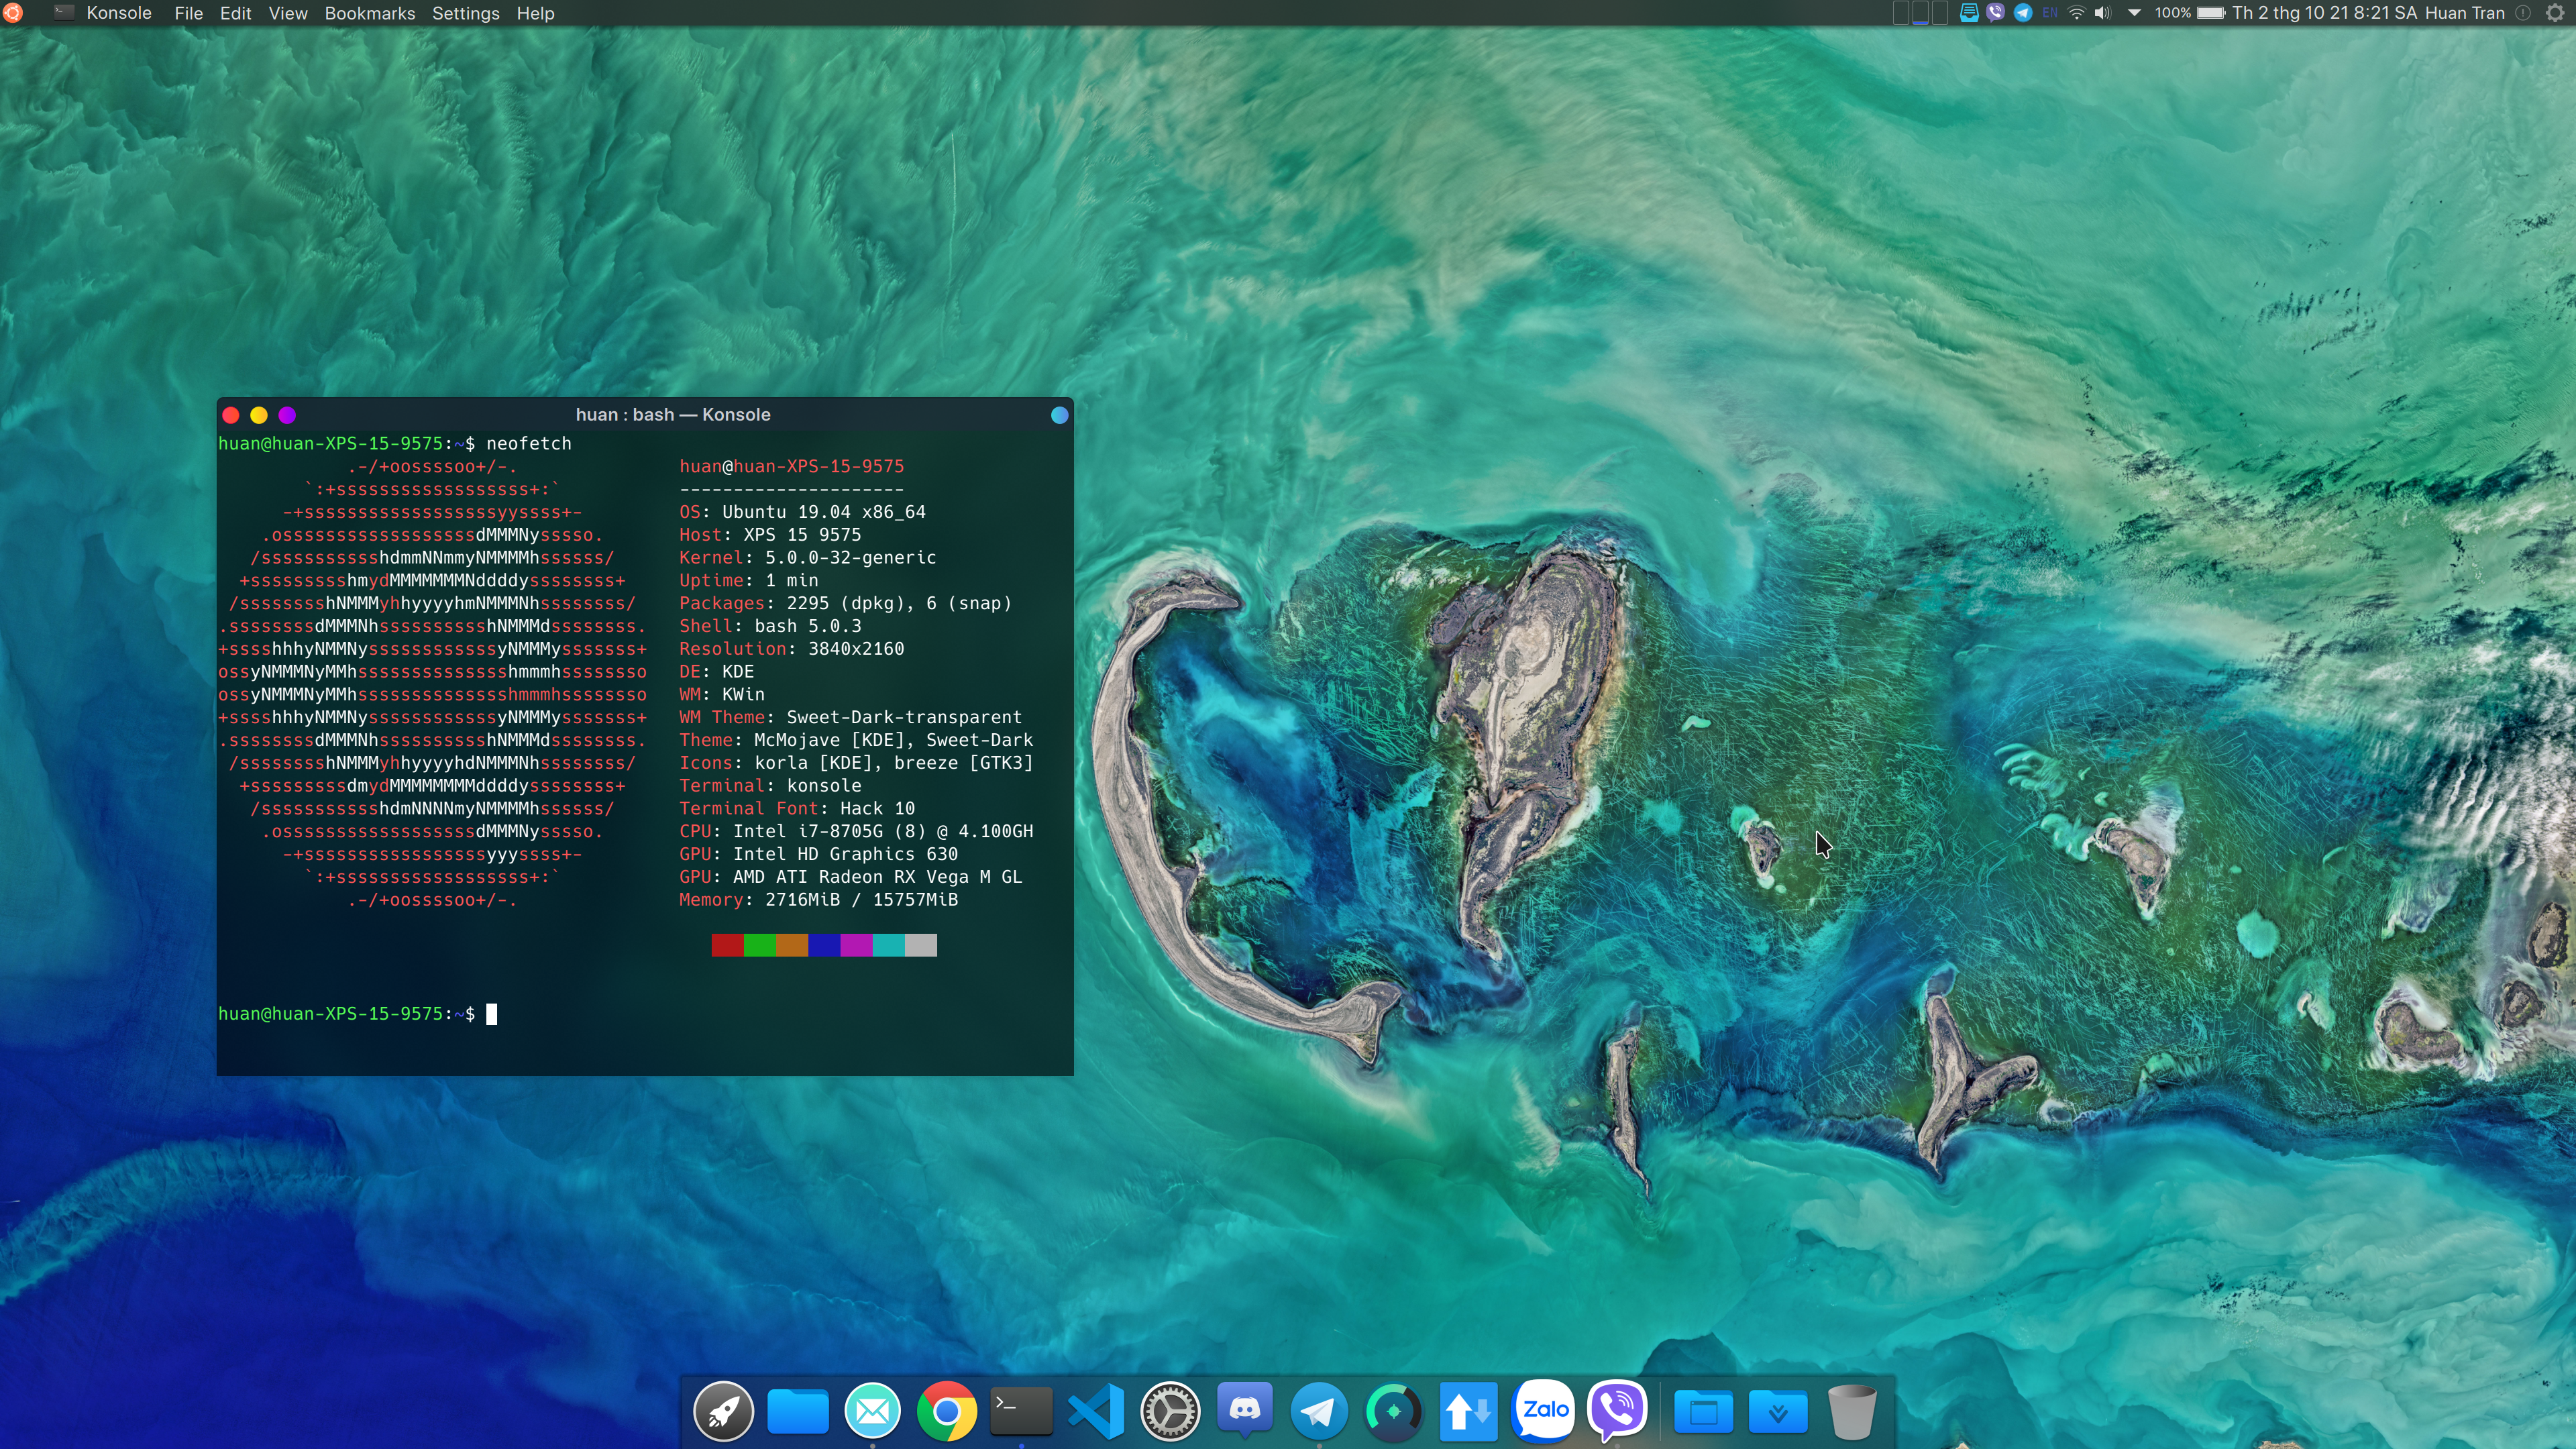Click the blue dot button in Konsole title bar
The width and height of the screenshot is (2576, 1449).
[x=1059, y=415]
